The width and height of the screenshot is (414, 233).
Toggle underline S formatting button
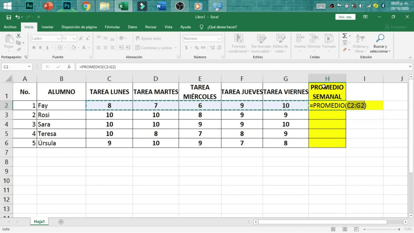click(47, 48)
